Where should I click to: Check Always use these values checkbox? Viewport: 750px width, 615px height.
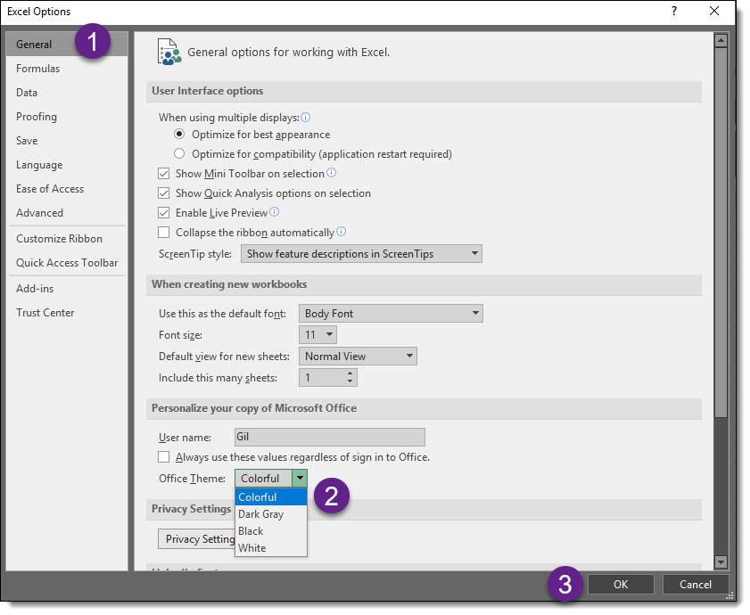click(x=163, y=457)
